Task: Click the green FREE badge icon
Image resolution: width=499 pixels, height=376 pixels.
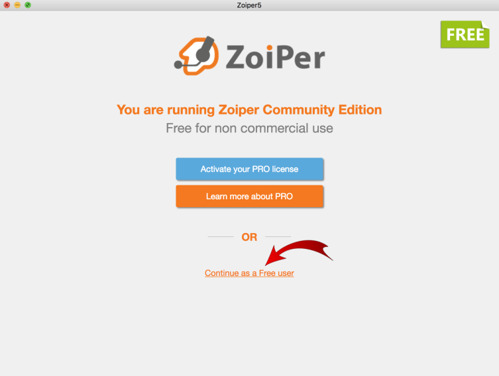Action: coord(465,34)
